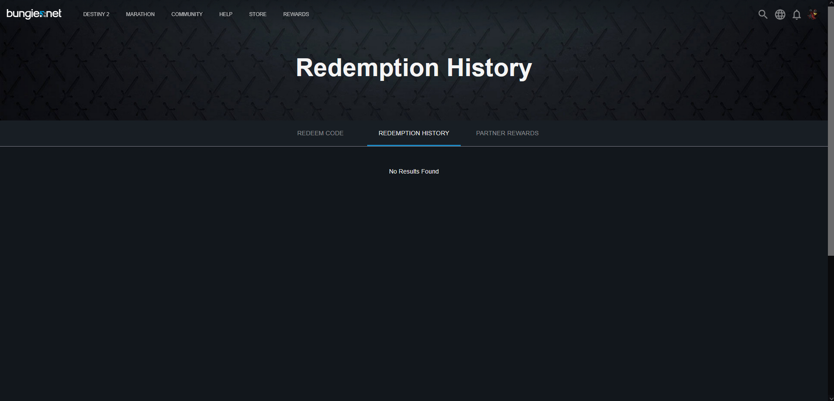Click the vertical scrollbar thumb
The image size is (834, 401).
831,130
